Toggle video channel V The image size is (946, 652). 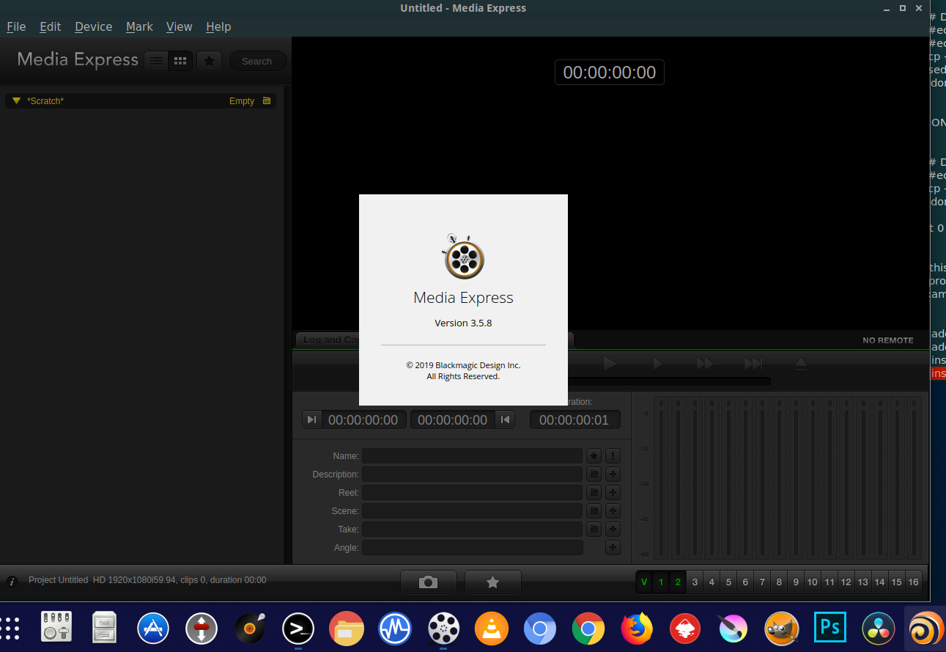point(644,582)
